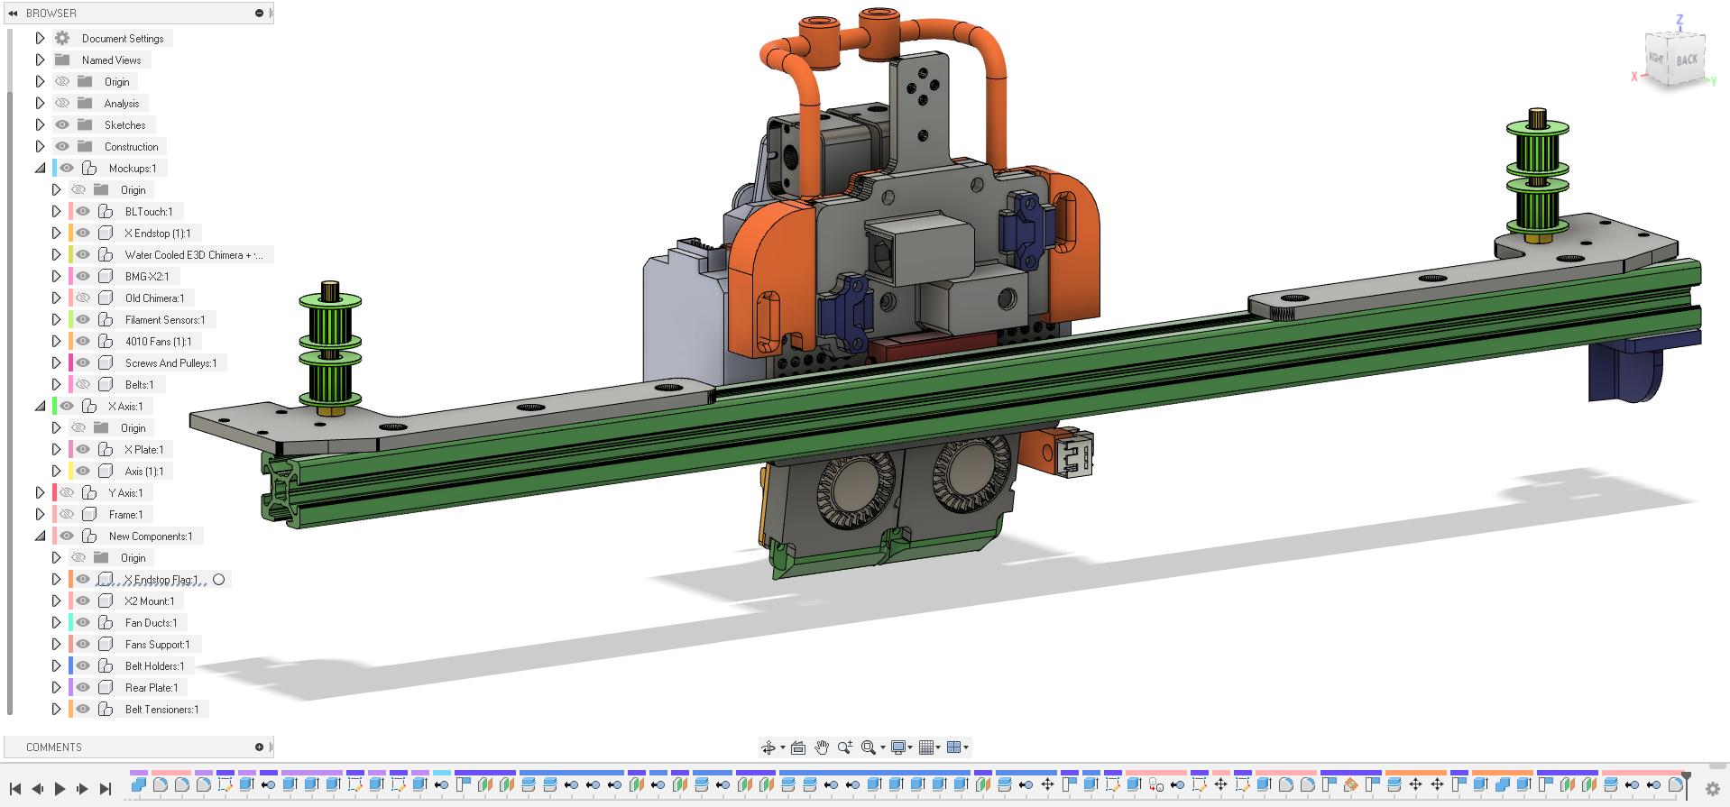1730x807 pixels.
Task: Show the Y Axis:1 component
Action: (x=67, y=492)
